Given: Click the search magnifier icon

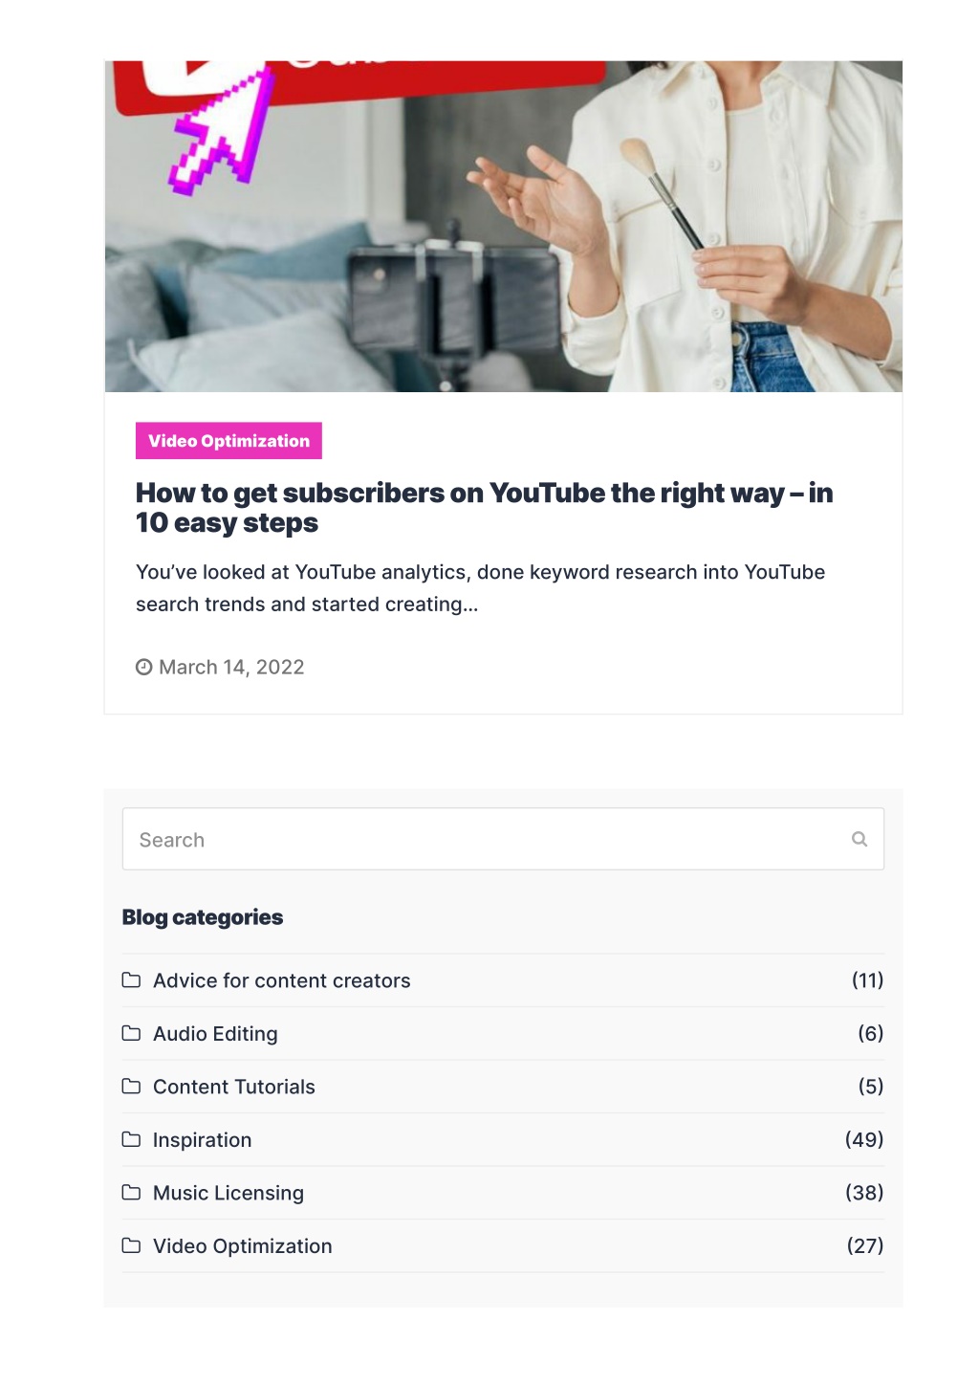Looking at the screenshot, I should pyautogui.click(x=859, y=839).
